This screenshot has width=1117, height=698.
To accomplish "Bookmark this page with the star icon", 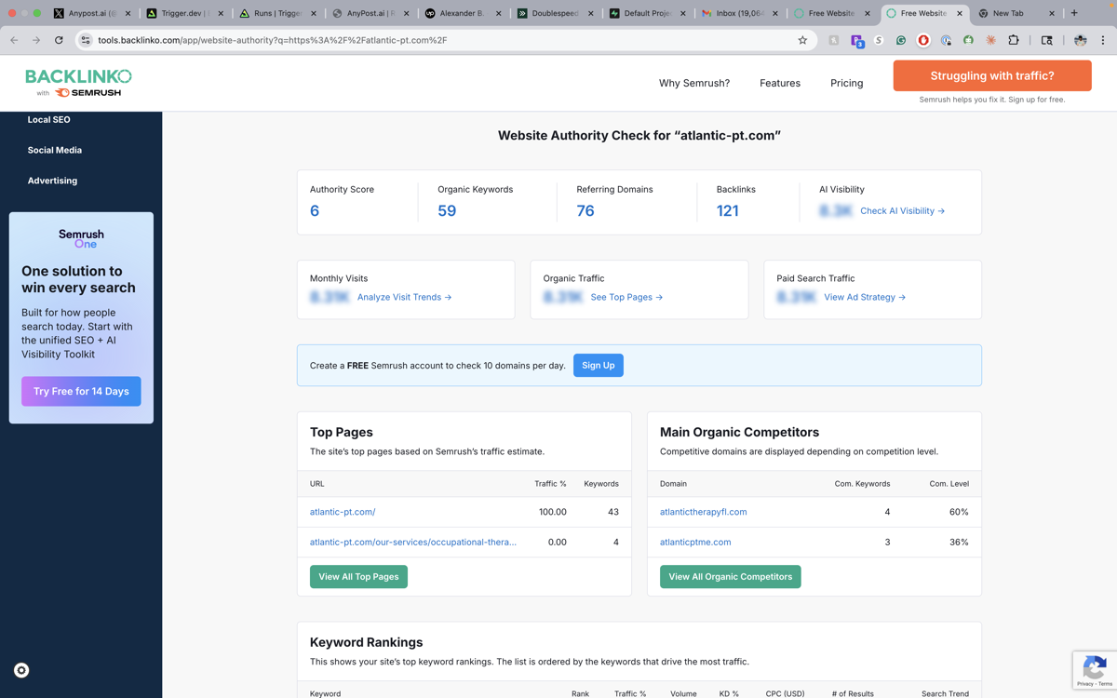I will coord(802,40).
